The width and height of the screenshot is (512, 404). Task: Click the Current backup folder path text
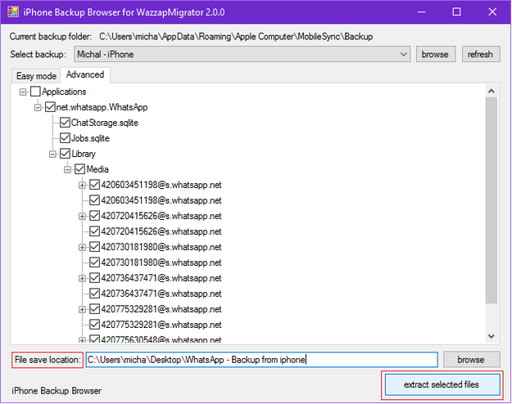[x=236, y=37]
